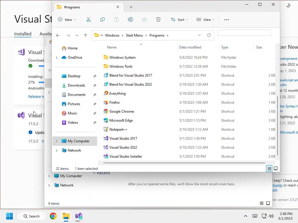Click the Delete trash icon
Viewport: 298px width, 223px height.
click(158, 19)
